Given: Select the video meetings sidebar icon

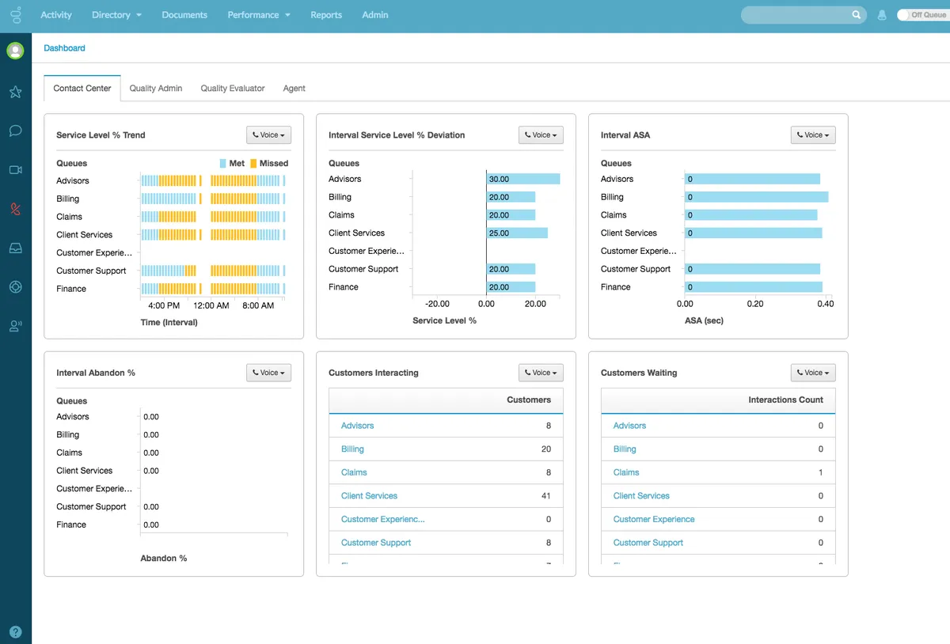Looking at the screenshot, I should [x=15, y=169].
